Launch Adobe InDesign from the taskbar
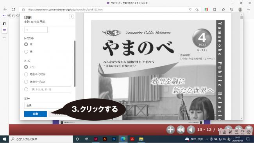 pyautogui.click(x=96, y=139)
